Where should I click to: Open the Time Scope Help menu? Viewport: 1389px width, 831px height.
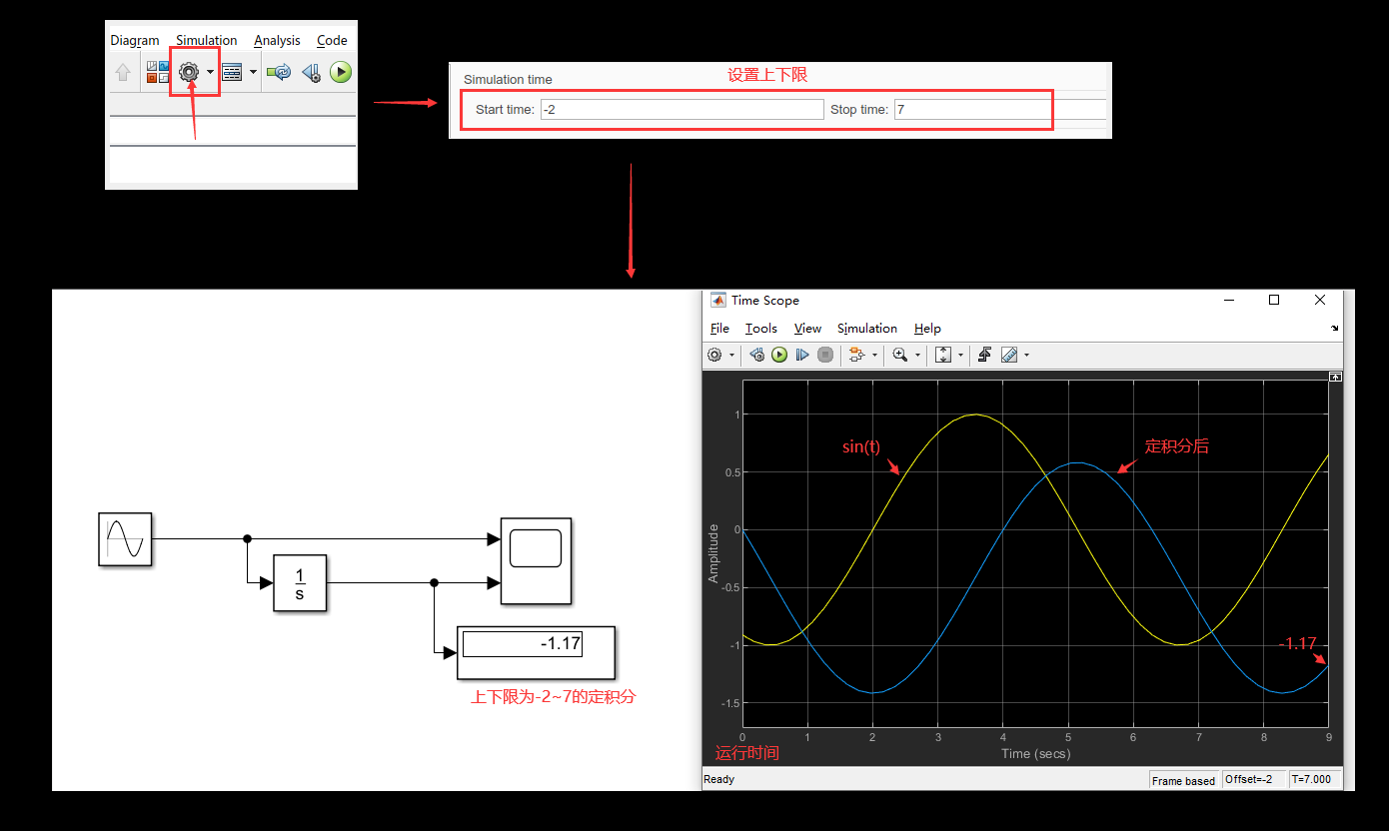[x=927, y=328]
